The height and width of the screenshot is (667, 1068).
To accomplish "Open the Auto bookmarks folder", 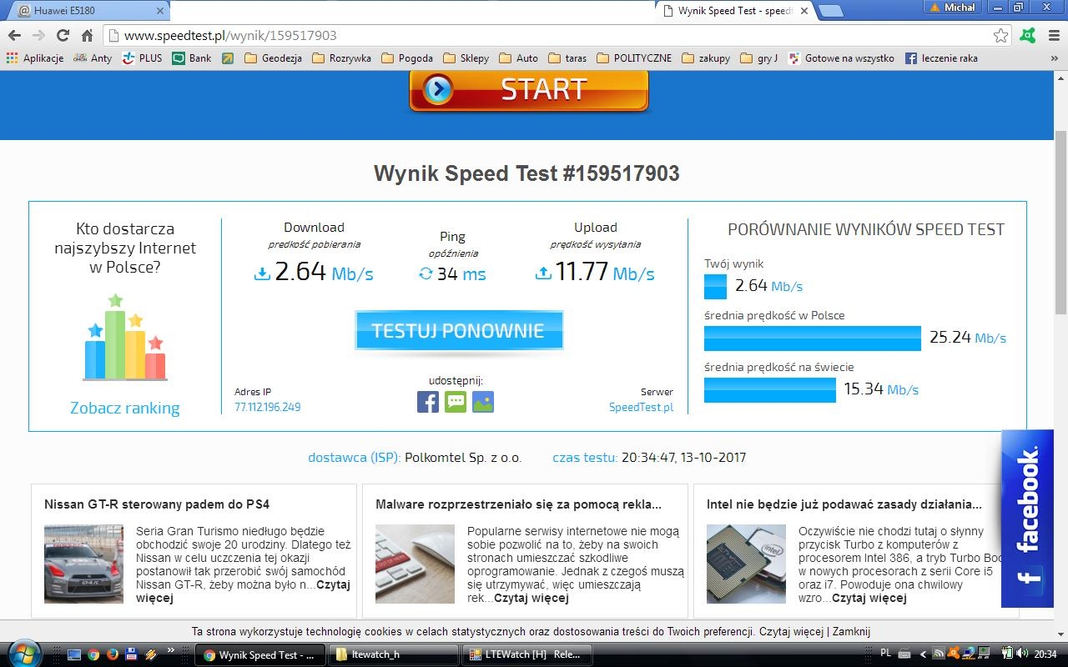I will (519, 58).
